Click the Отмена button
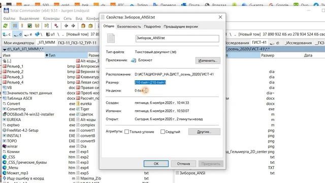 183,164
